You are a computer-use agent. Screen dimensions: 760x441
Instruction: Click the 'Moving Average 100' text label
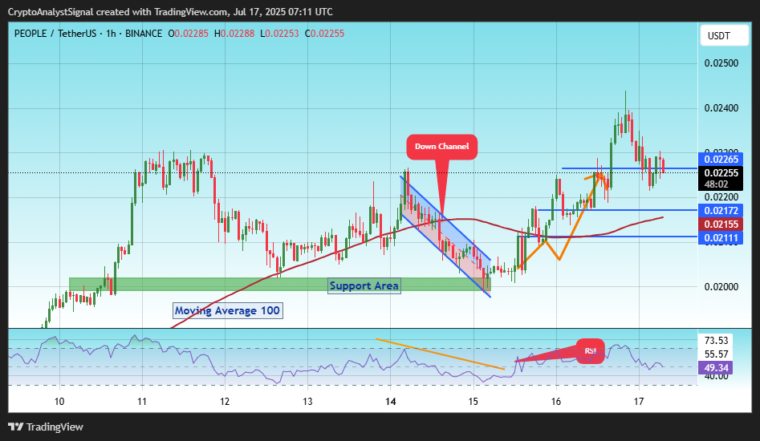[x=227, y=311]
